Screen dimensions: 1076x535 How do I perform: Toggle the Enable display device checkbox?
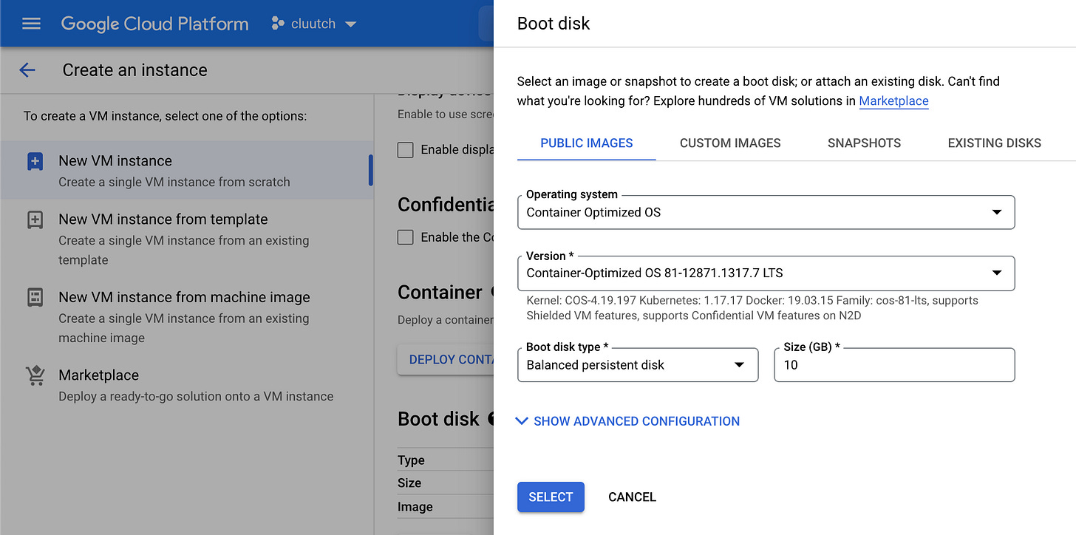coord(405,150)
